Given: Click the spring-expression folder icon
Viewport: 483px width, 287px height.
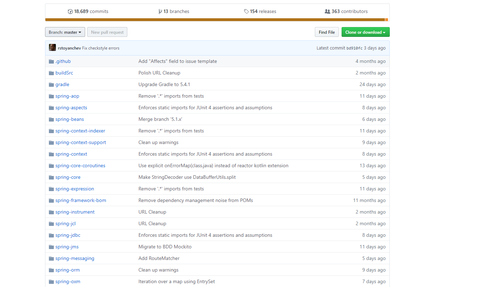Looking at the screenshot, I should 51,189.
